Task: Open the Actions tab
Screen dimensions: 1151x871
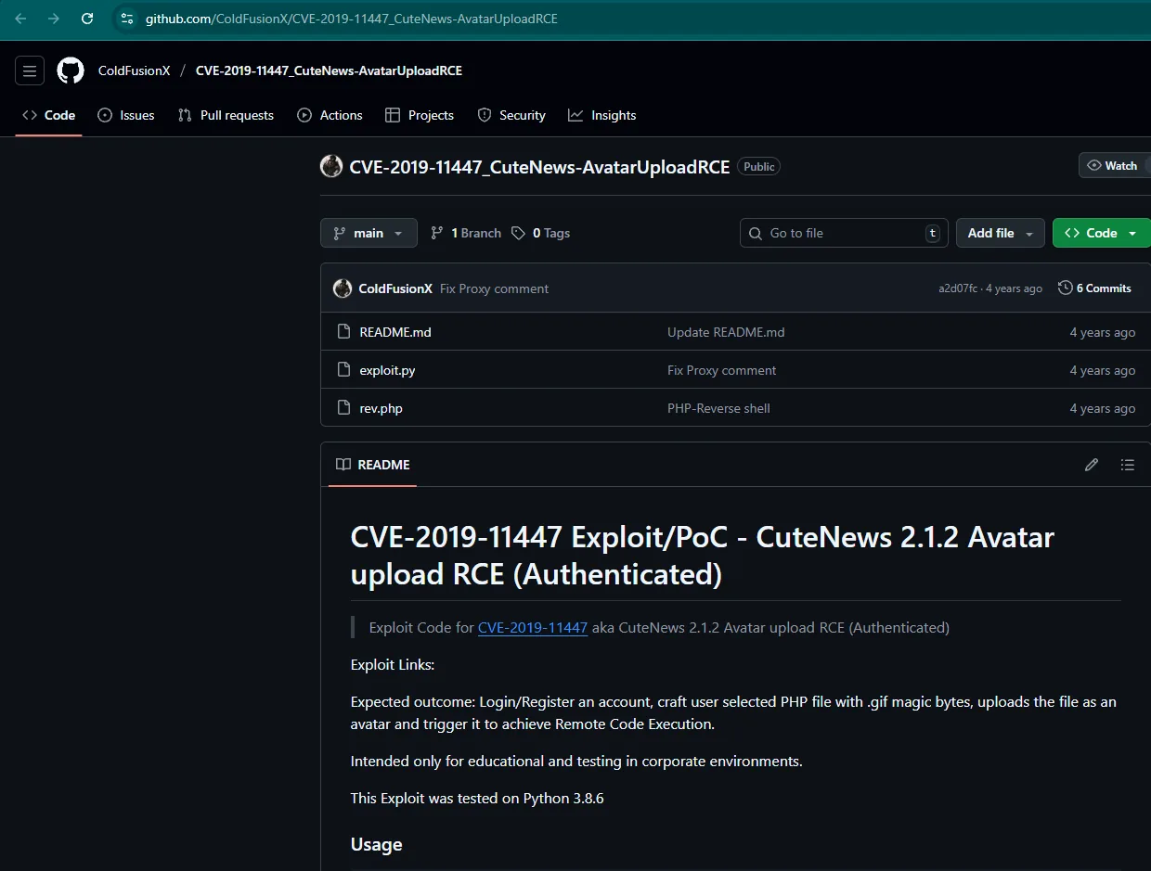Action: 330,115
